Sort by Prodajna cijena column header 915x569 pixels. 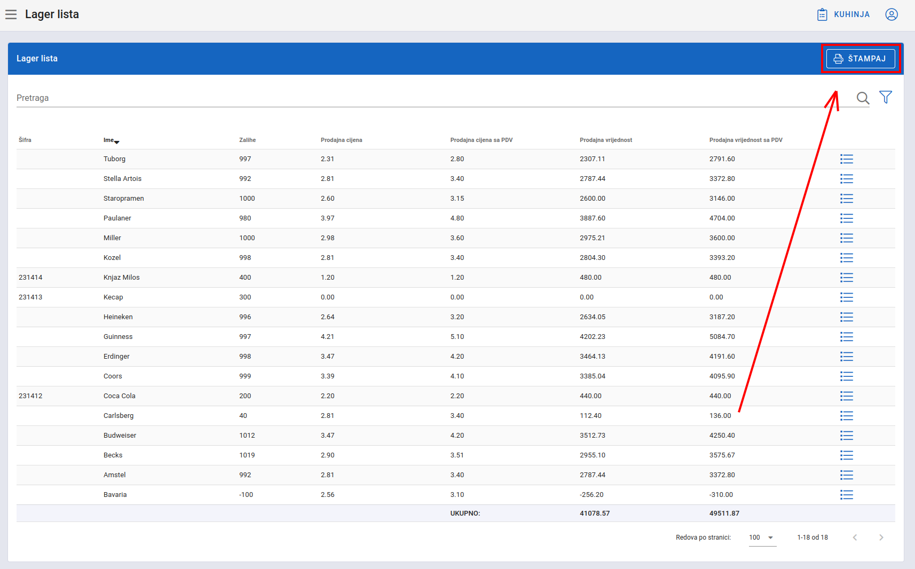(x=341, y=140)
